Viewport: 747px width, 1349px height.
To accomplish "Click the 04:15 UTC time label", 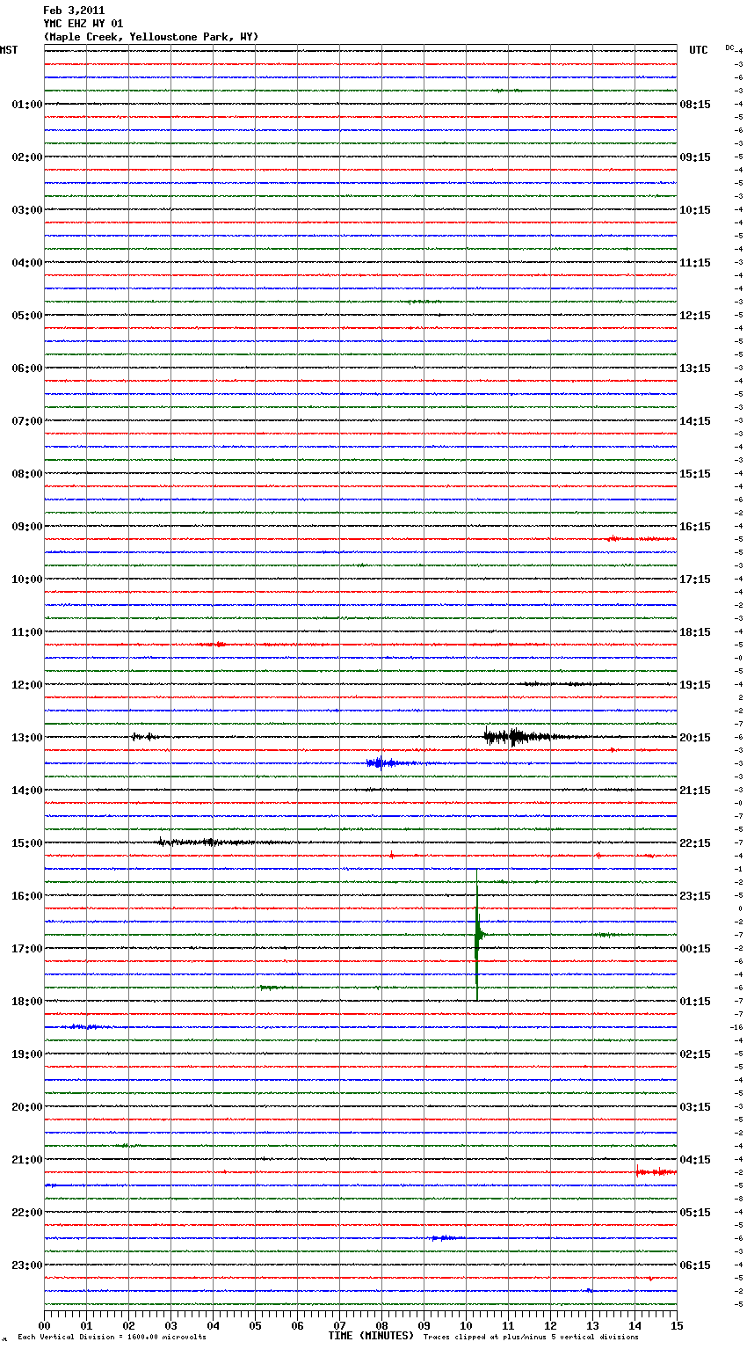I will 695,1160.
